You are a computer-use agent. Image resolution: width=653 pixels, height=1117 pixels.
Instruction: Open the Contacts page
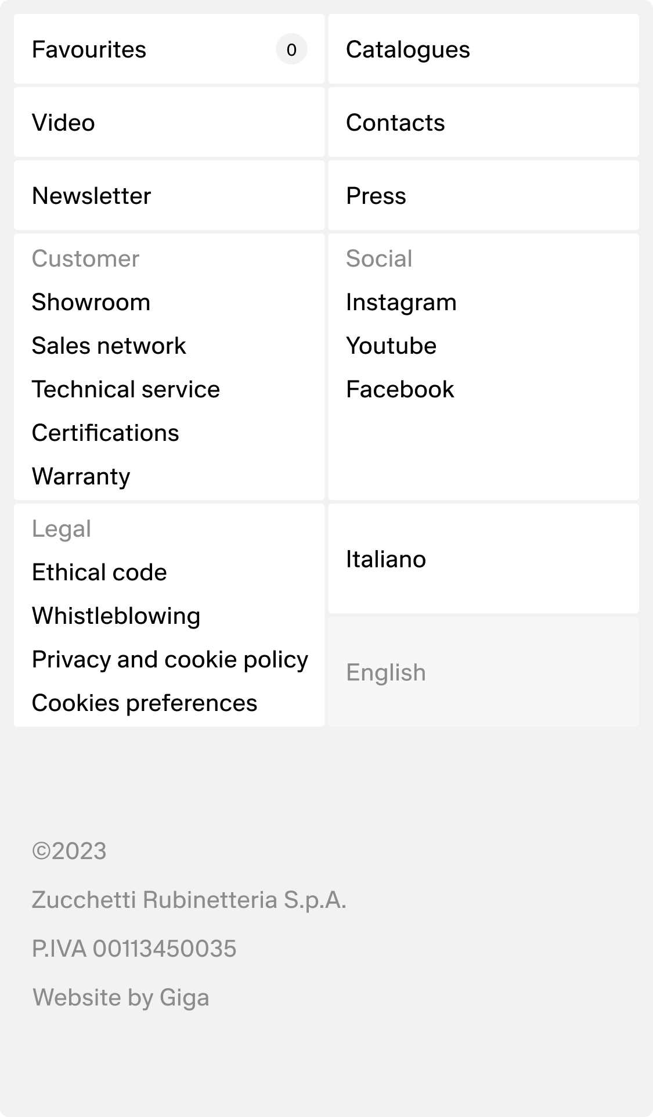tap(395, 123)
